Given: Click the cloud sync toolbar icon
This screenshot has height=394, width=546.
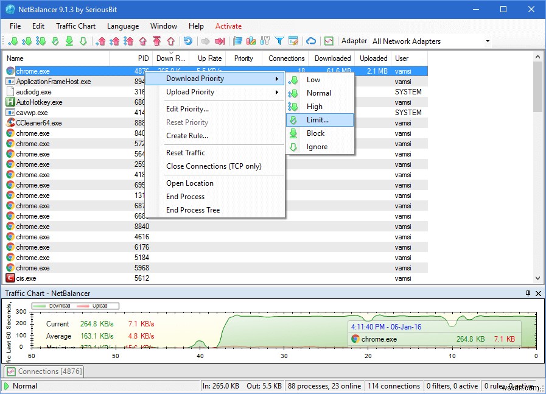Looking at the screenshot, I should [311, 41].
